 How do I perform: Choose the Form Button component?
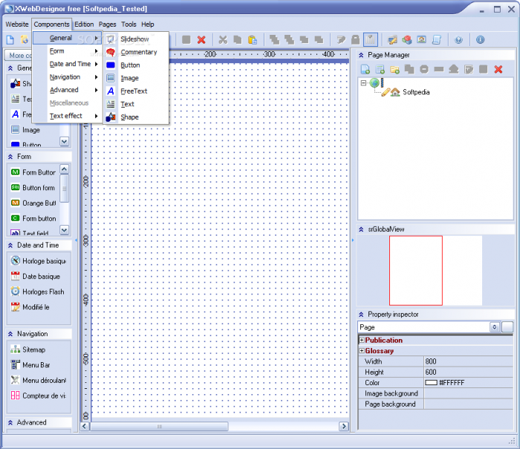coord(39,173)
